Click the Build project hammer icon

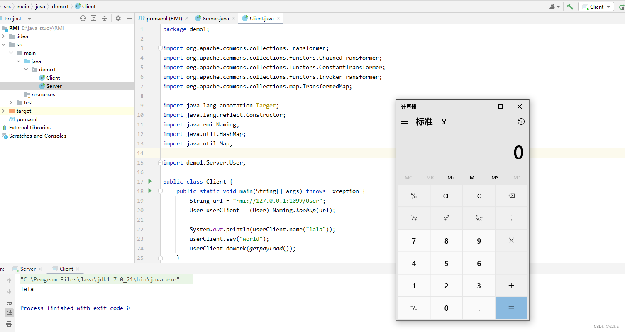(x=570, y=7)
